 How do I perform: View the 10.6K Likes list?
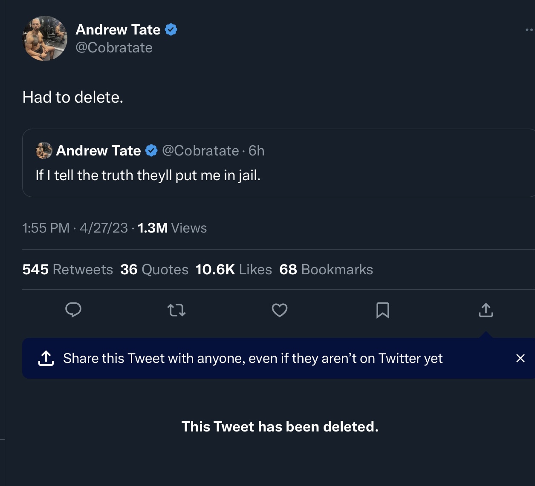click(x=234, y=269)
